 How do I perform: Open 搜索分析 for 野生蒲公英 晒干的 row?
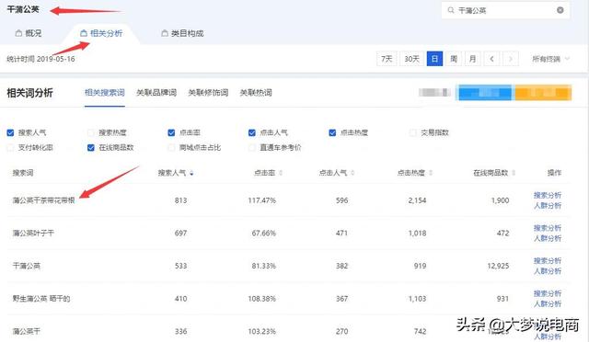pos(548,293)
